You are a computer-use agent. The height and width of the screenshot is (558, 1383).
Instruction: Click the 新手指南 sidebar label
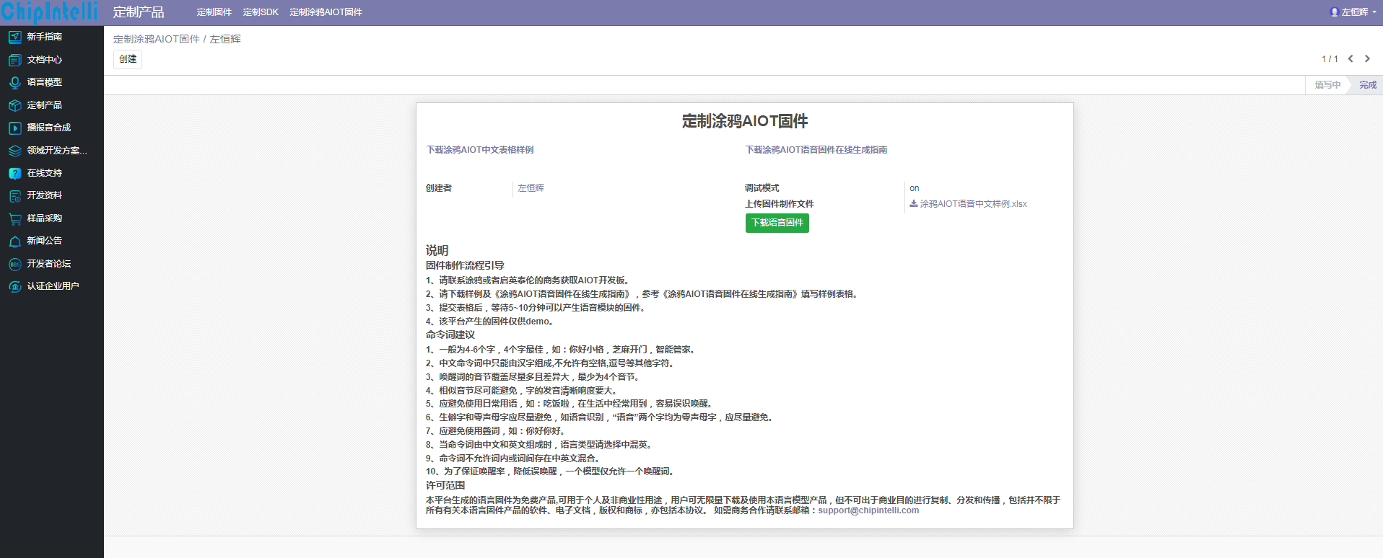(45, 37)
